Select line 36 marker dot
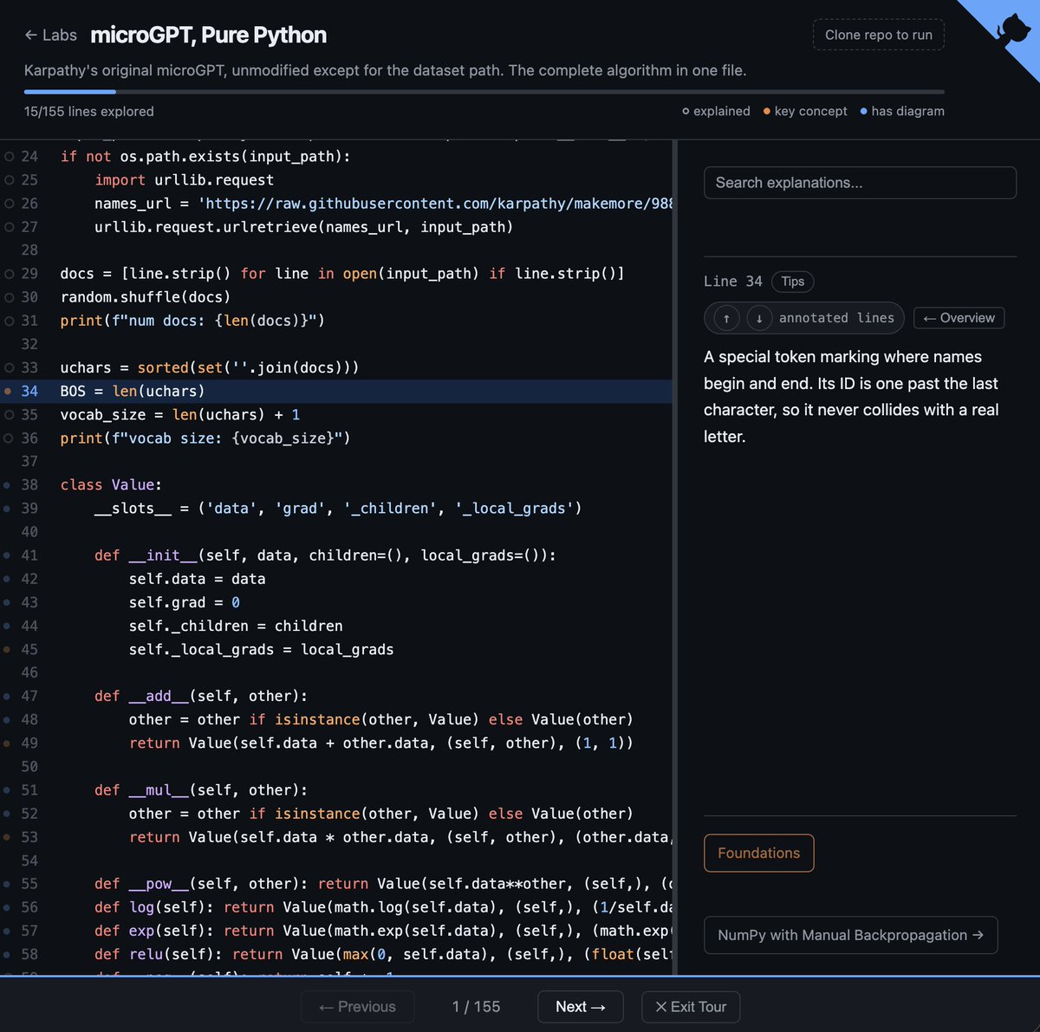Viewport: 1040px width, 1032px height. (10, 438)
